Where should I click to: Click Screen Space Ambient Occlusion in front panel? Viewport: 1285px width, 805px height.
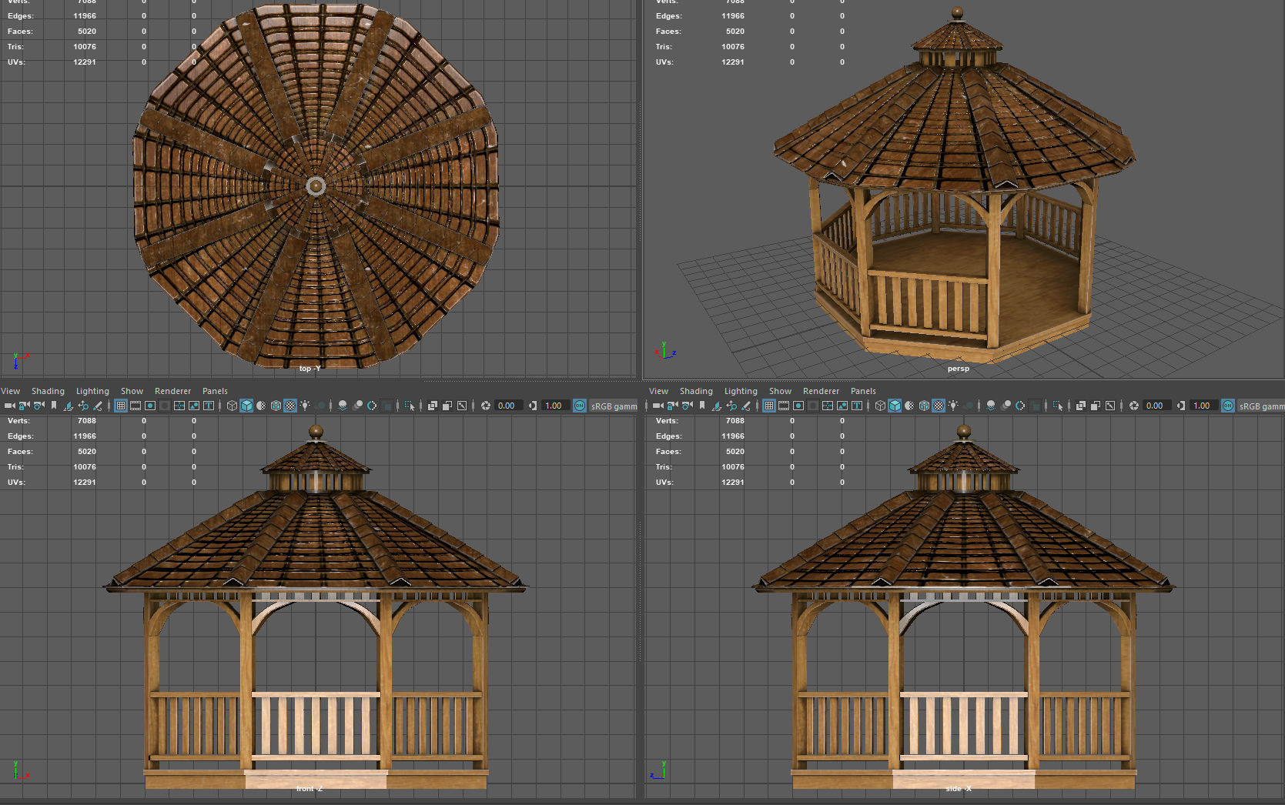pyautogui.click(x=343, y=406)
